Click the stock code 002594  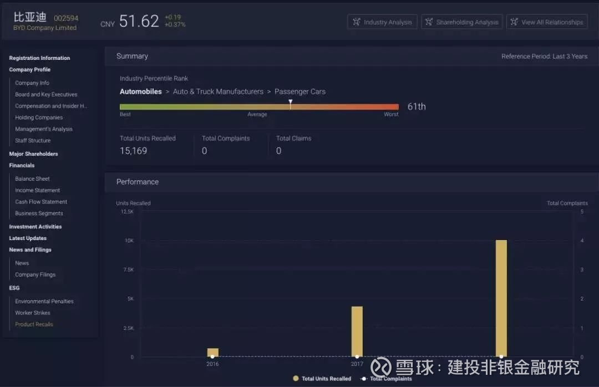coord(66,18)
